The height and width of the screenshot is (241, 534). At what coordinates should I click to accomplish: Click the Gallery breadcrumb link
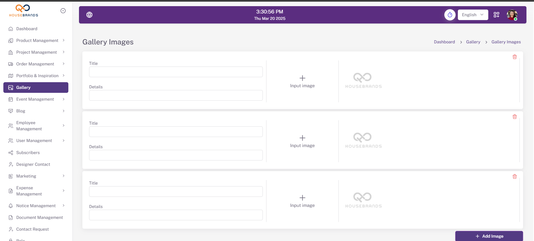[x=473, y=42]
